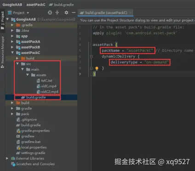Click build.gradle breadcrumb in navigation bar
Viewport: 195px width, 171px height.
point(61,5)
